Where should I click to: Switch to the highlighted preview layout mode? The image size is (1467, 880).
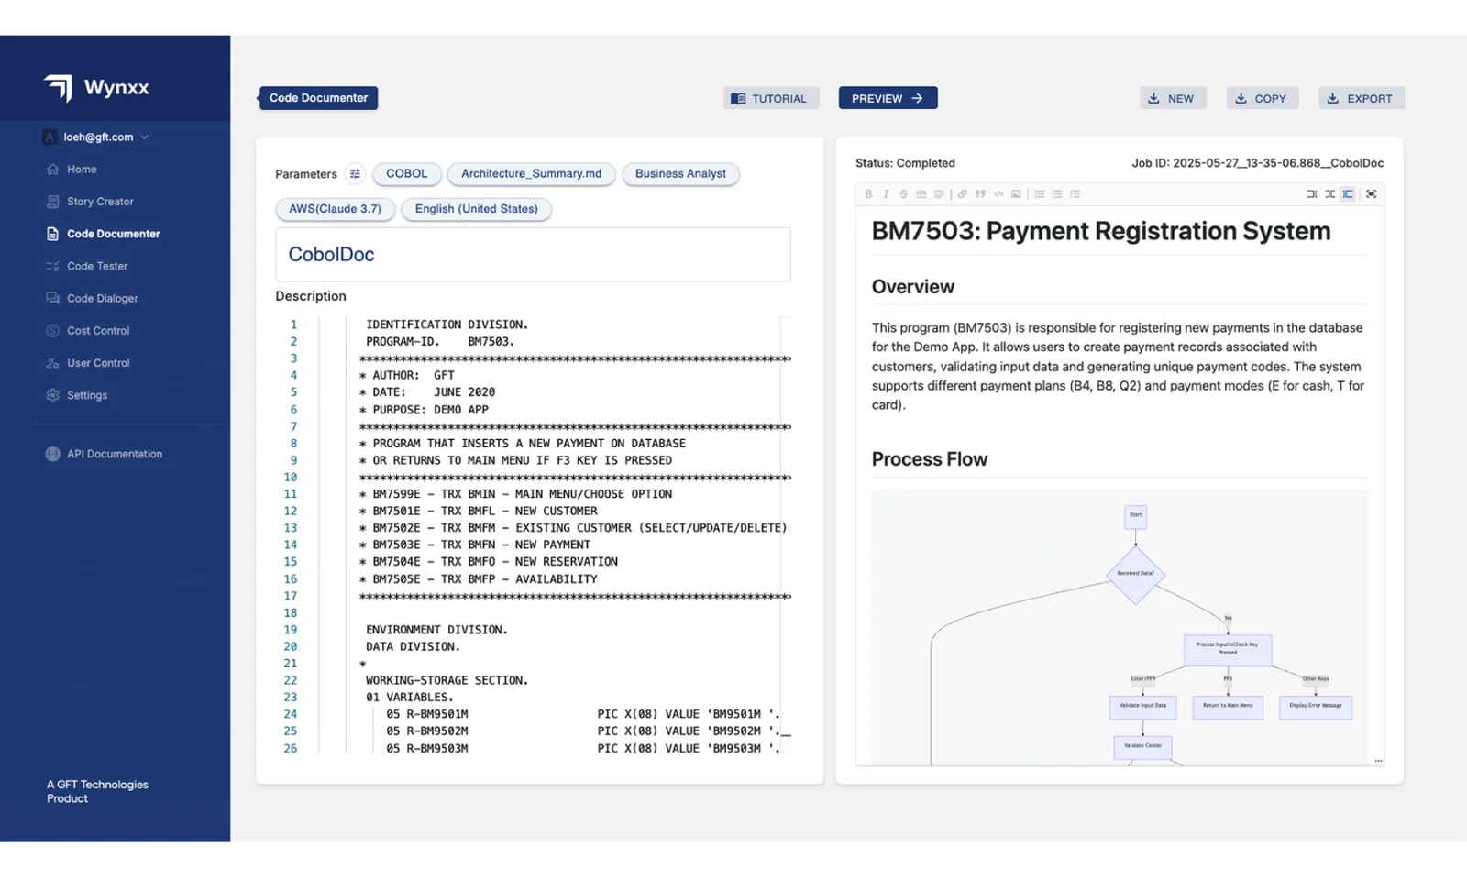[1347, 194]
